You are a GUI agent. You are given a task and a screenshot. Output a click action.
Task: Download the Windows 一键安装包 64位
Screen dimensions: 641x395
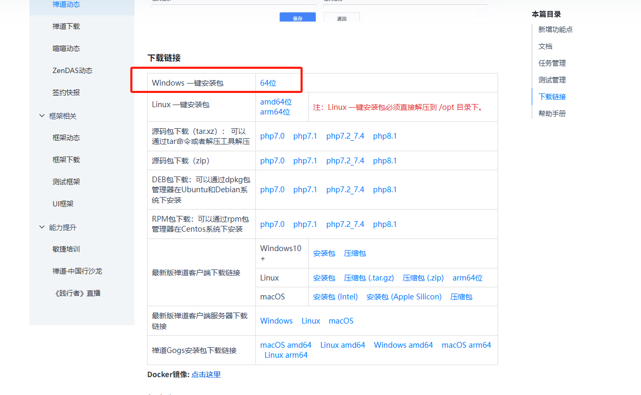point(268,83)
